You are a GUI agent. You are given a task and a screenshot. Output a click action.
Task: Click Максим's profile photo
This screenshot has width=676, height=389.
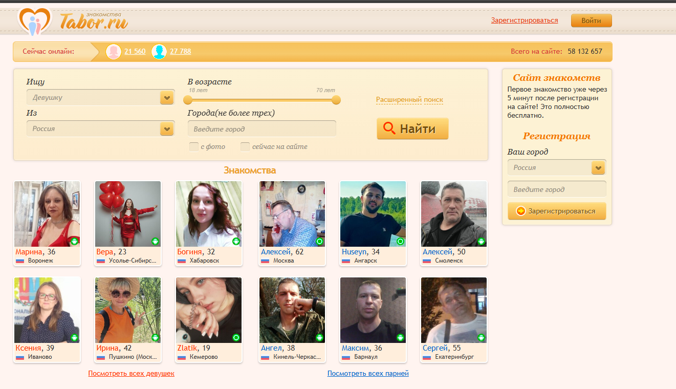pos(373,310)
